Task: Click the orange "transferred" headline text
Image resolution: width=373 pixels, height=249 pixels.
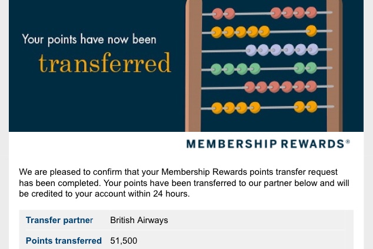Action: pyautogui.click(x=105, y=63)
